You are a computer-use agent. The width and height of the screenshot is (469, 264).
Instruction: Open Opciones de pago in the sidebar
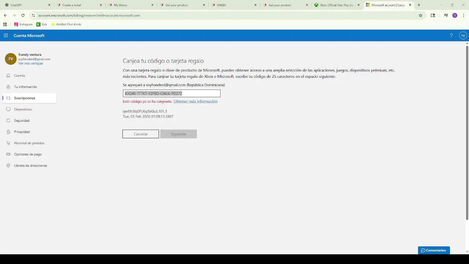[29, 154]
